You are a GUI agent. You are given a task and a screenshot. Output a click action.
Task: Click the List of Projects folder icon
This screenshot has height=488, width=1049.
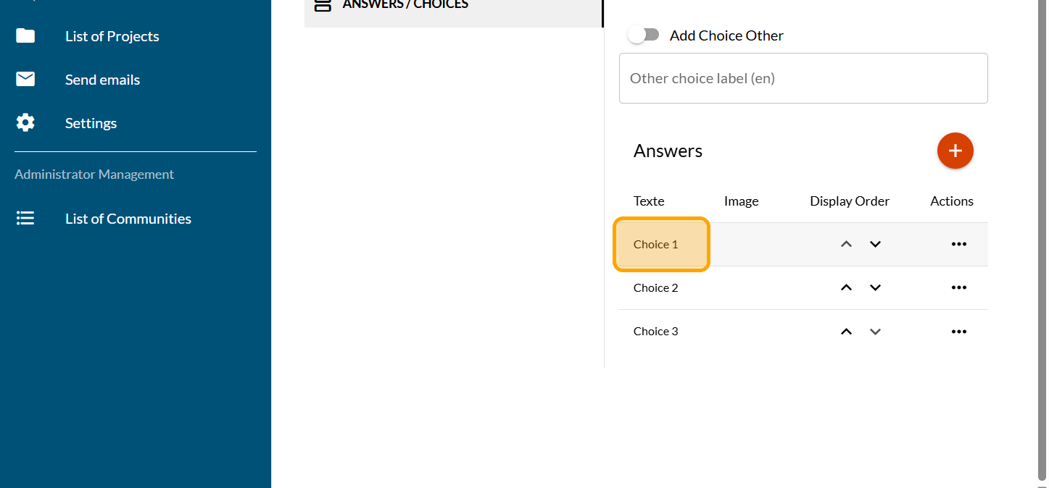(25, 36)
